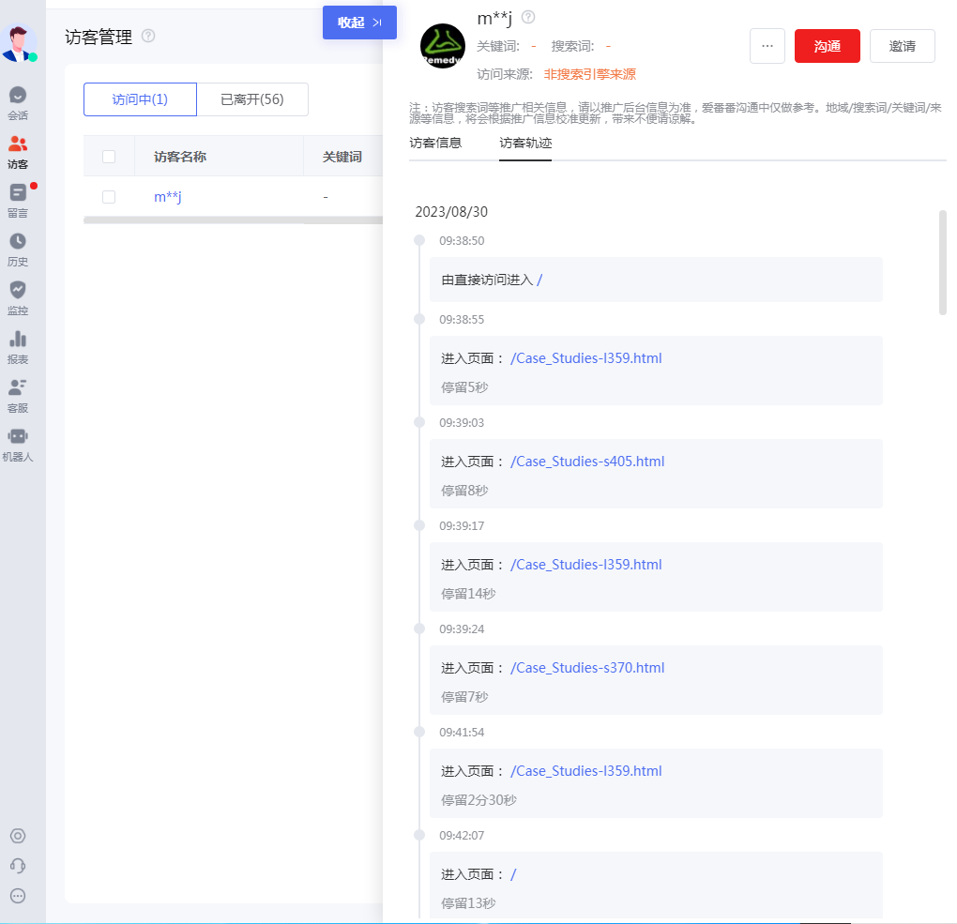Open Case_Studies-l359.html link at 09:38:55

(x=585, y=358)
